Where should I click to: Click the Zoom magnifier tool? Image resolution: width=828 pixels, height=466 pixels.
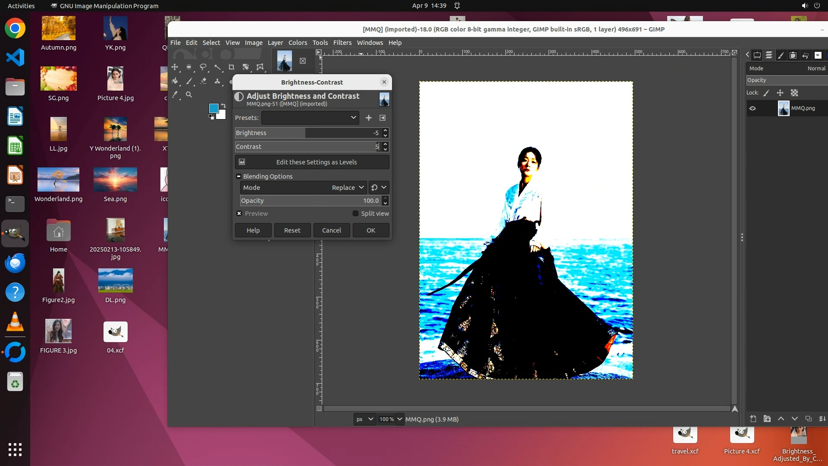(x=189, y=94)
